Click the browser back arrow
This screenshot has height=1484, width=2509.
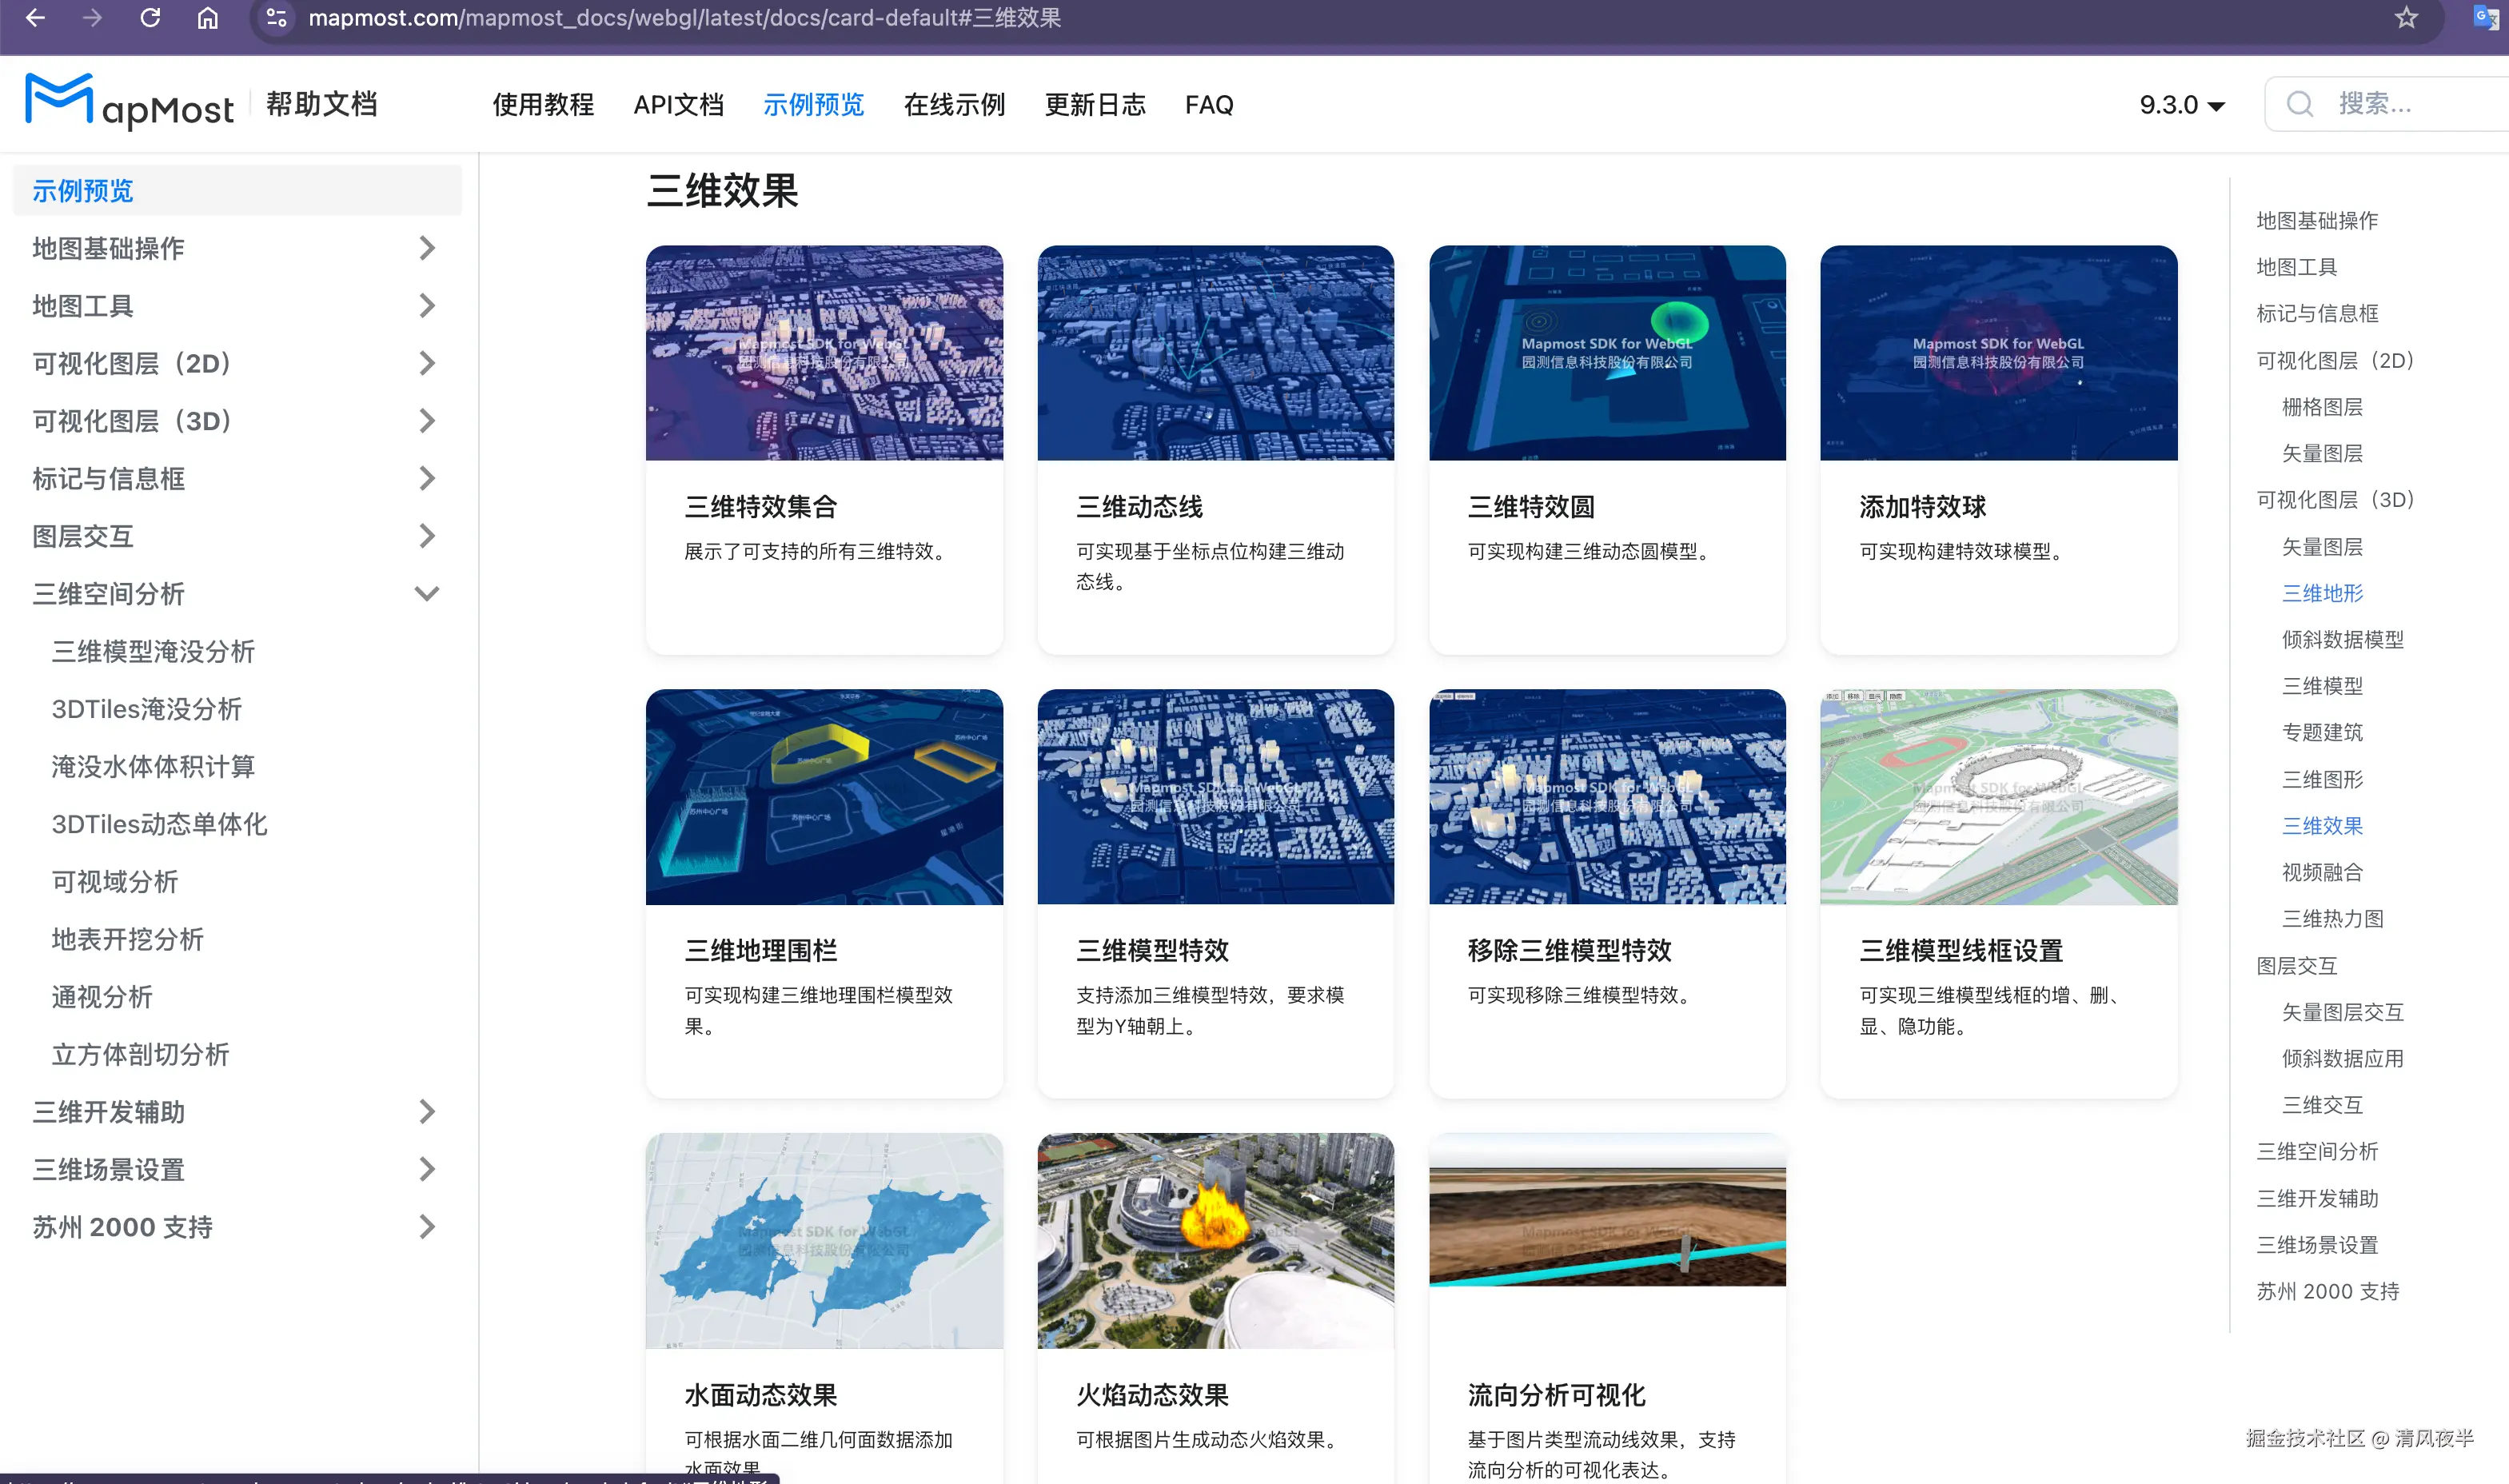[x=35, y=18]
